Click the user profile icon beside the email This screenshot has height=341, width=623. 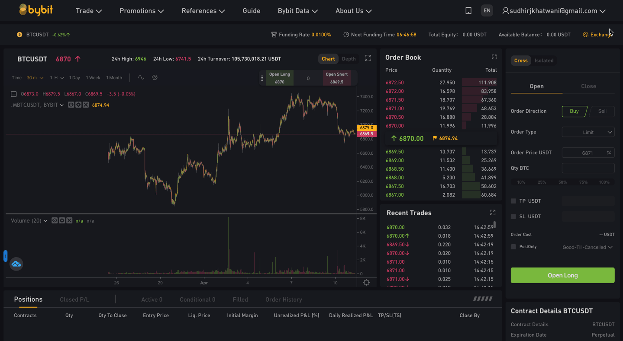(505, 11)
